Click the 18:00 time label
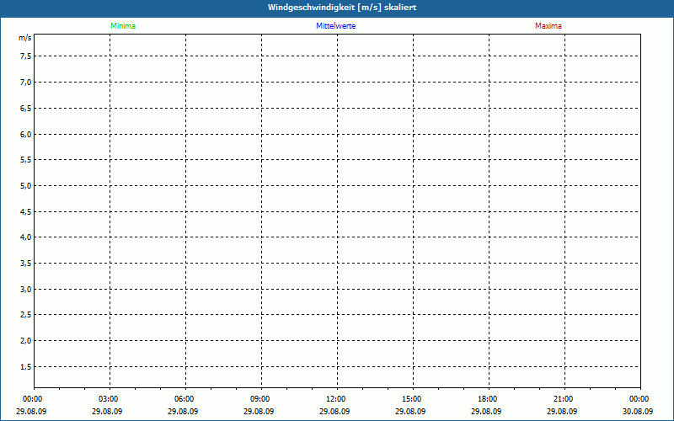The width and height of the screenshot is (674, 421). tap(488, 399)
